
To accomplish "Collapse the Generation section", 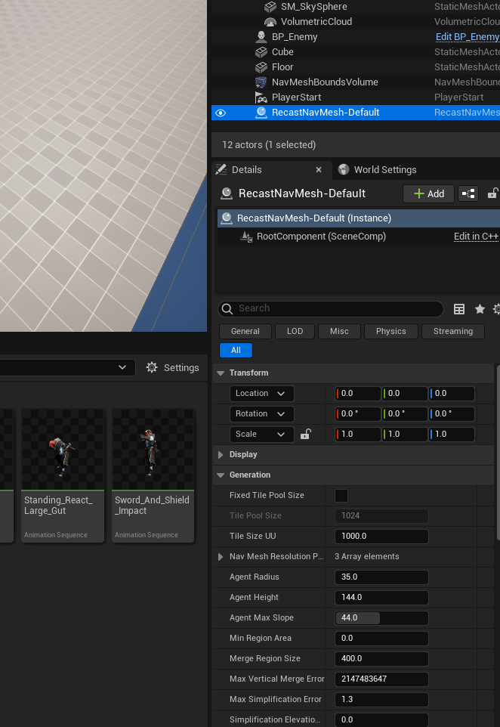I will [221, 475].
